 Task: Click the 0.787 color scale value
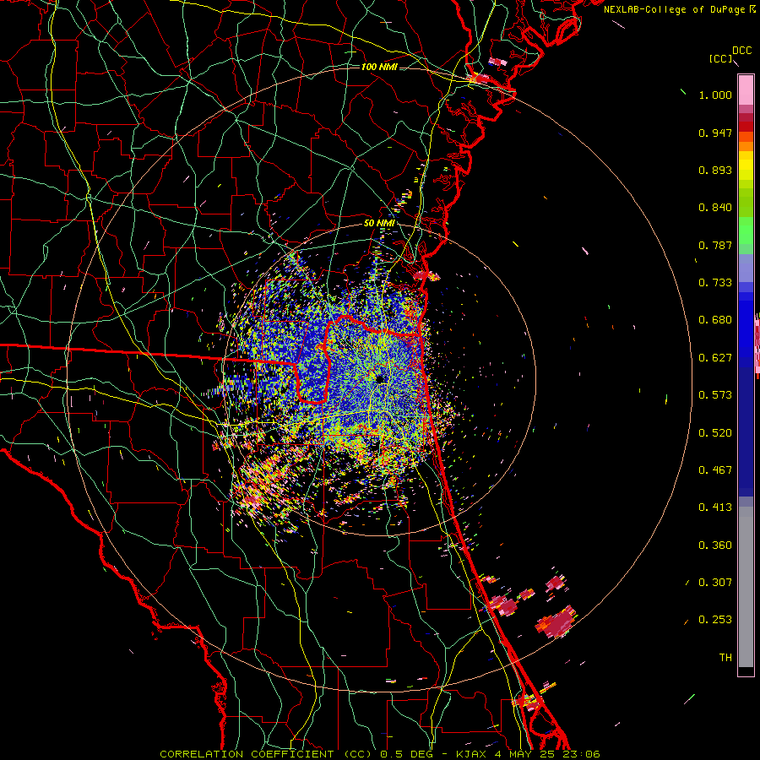point(715,245)
